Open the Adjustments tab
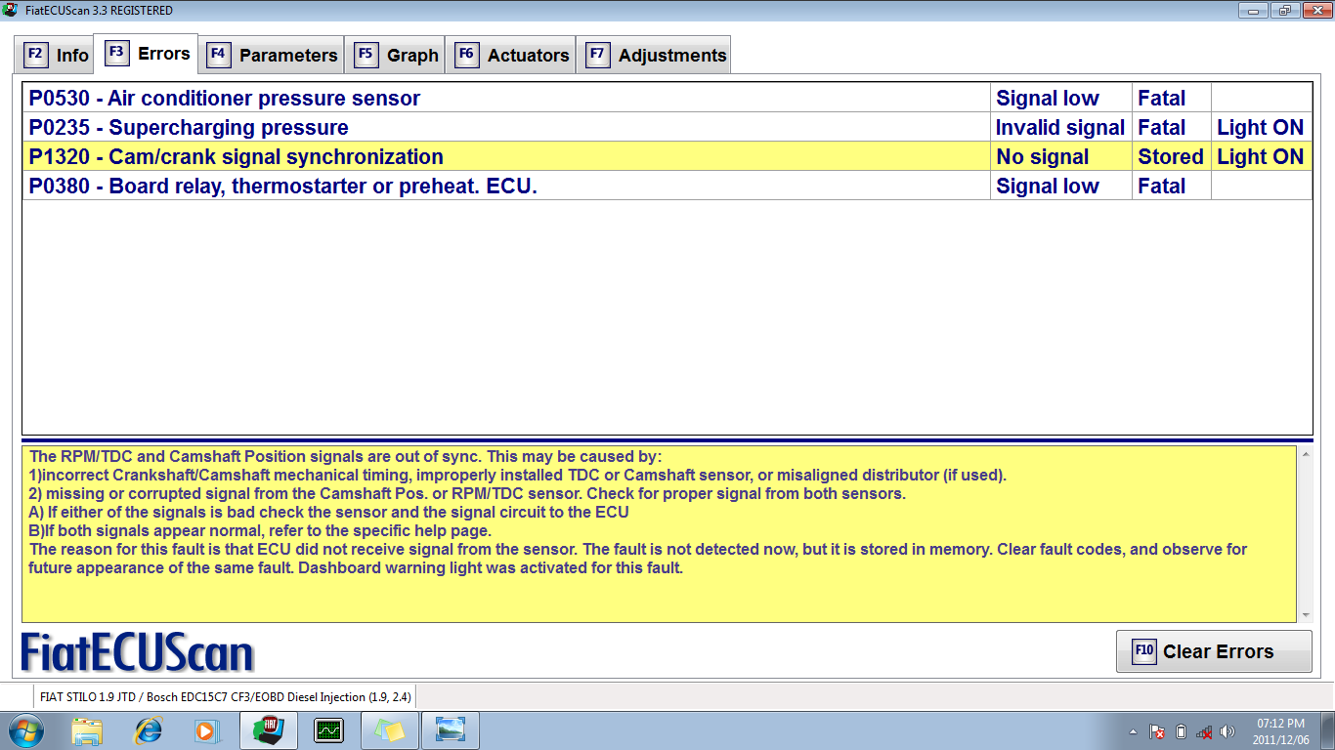 tap(654, 55)
